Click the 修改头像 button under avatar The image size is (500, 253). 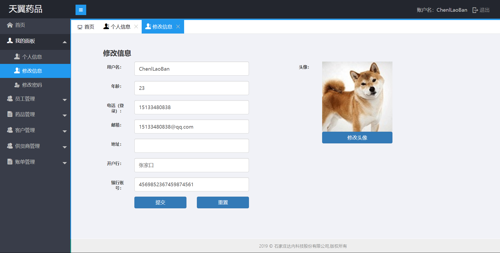click(x=357, y=137)
